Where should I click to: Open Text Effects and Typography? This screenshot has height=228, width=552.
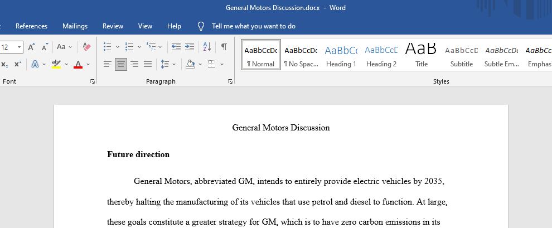(35, 64)
